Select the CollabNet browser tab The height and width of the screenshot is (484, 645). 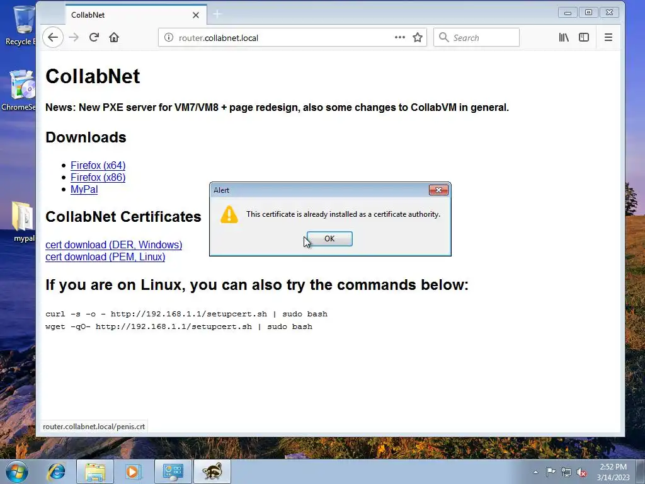[x=136, y=15]
